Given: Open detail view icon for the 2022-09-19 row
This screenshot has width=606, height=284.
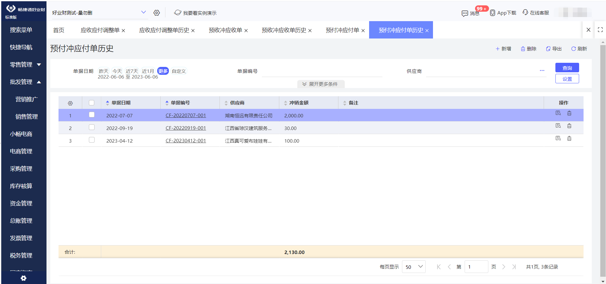Looking at the screenshot, I should tap(558, 126).
